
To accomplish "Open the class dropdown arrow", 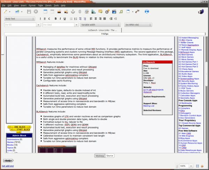I will [76, 25].
